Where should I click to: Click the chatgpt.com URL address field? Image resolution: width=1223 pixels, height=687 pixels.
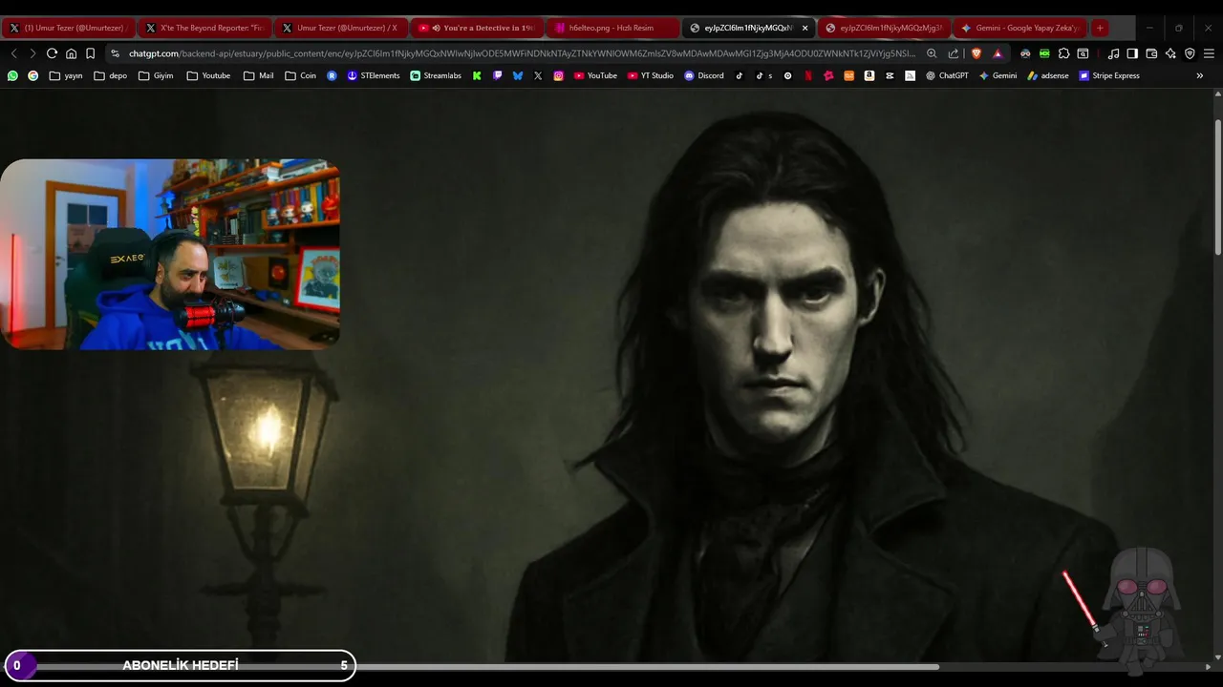tap(521, 53)
